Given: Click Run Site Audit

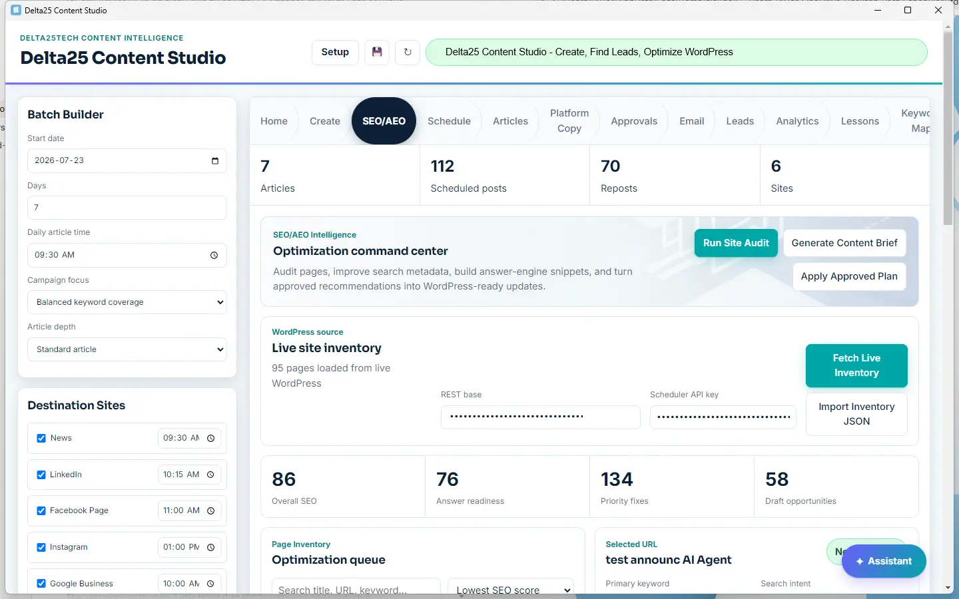Looking at the screenshot, I should coord(736,243).
